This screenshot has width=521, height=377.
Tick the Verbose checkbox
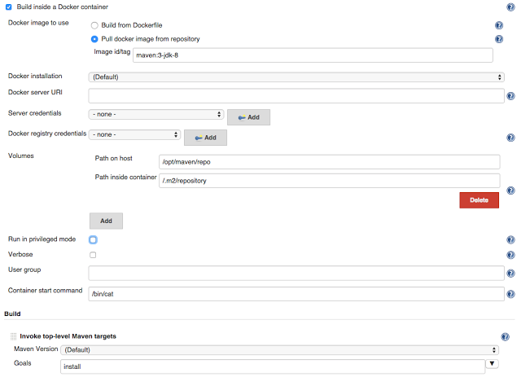click(x=93, y=255)
